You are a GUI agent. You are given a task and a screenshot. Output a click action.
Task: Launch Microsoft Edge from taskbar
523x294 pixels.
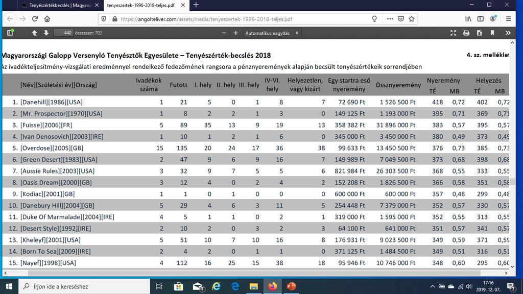point(235,286)
